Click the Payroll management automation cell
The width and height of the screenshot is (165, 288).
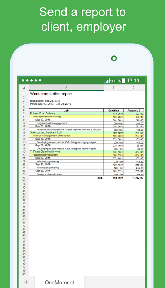(66, 136)
